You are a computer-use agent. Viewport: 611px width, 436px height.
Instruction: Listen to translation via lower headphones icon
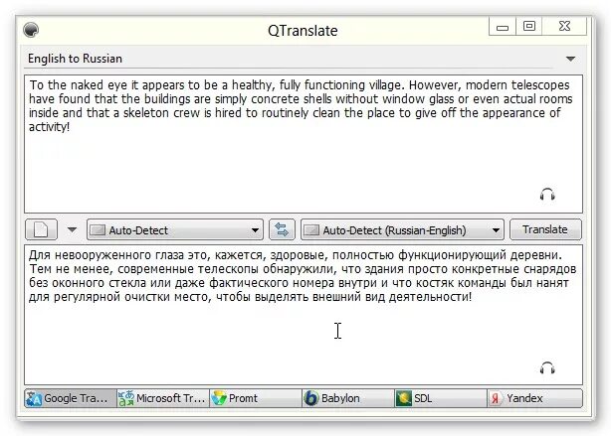[547, 367]
